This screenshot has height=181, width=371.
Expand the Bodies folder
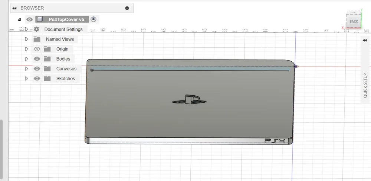coord(26,59)
